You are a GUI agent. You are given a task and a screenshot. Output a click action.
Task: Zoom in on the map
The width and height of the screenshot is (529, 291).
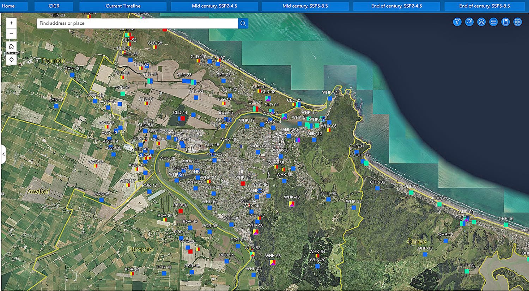click(x=11, y=23)
